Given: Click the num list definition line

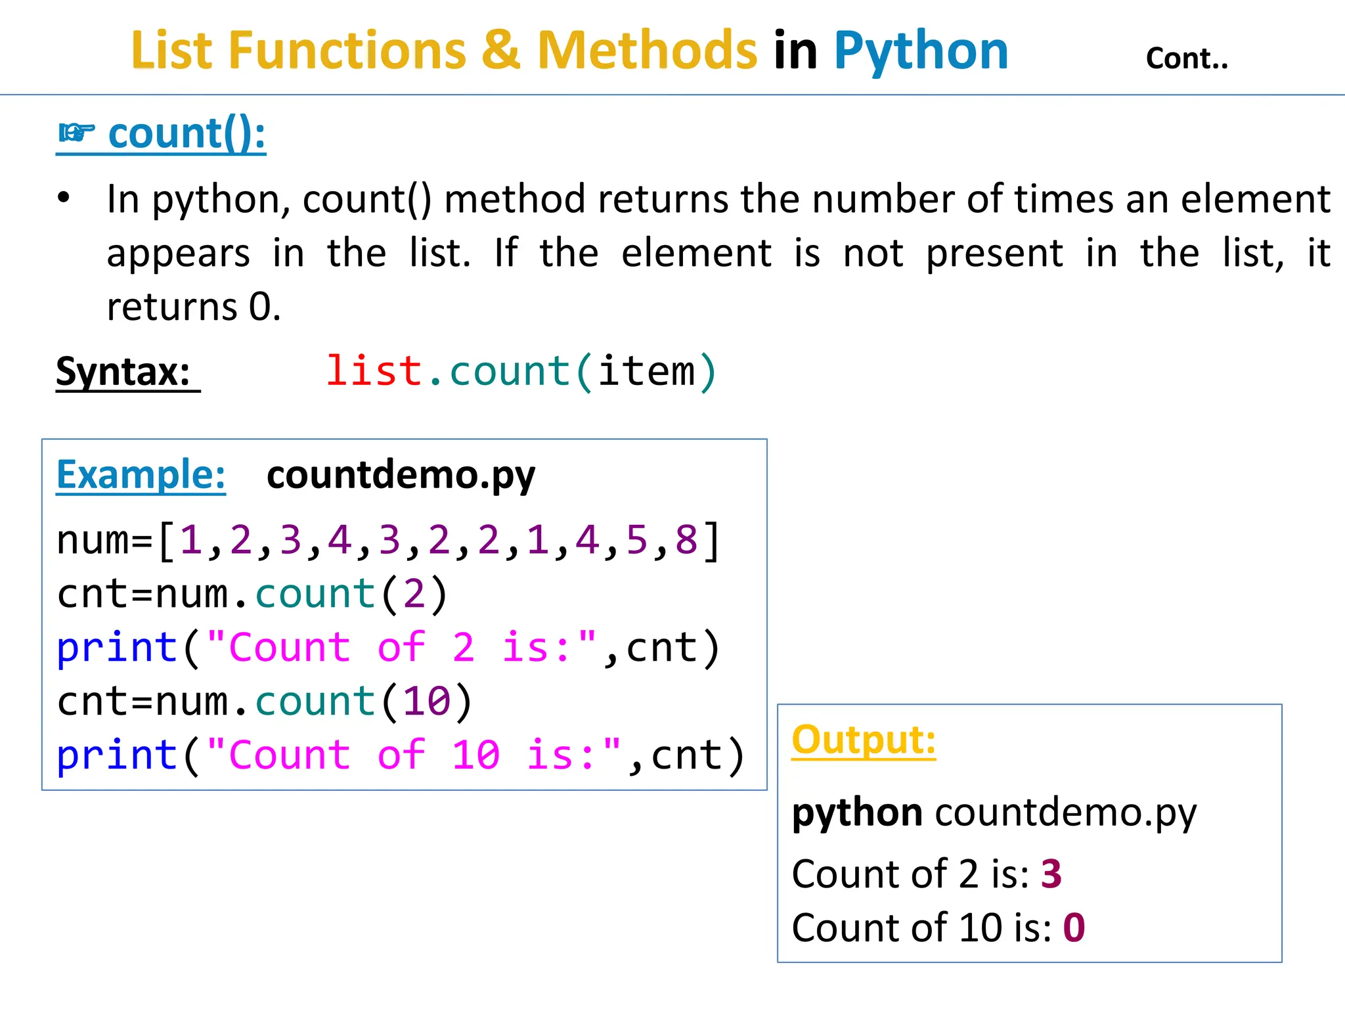Looking at the screenshot, I should [x=389, y=540].
